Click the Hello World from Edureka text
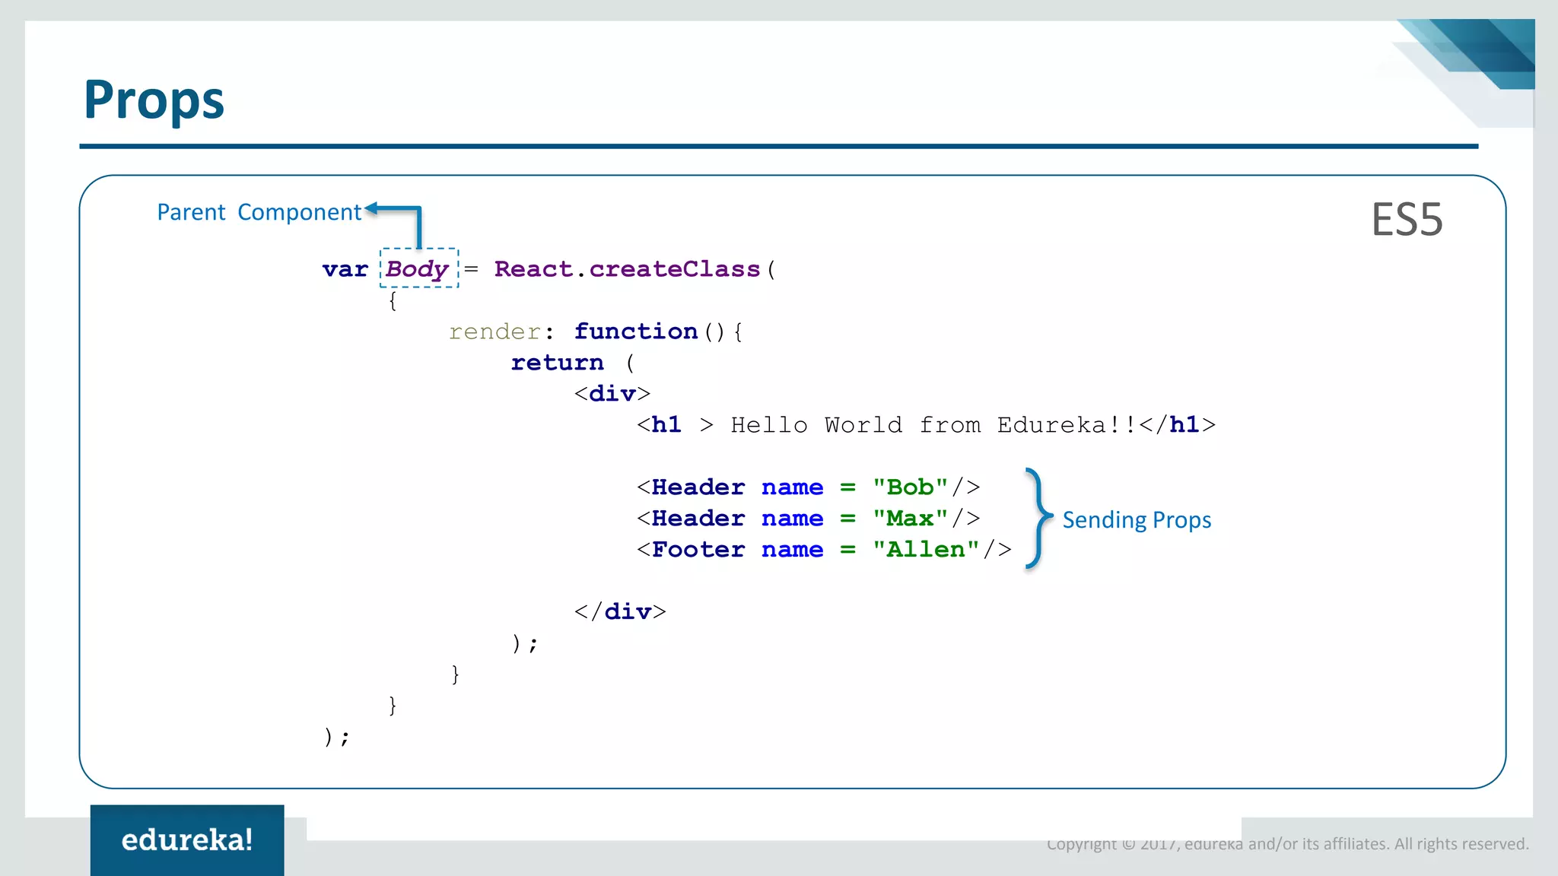The image size is (1558, 876). (x=933, y=425)
